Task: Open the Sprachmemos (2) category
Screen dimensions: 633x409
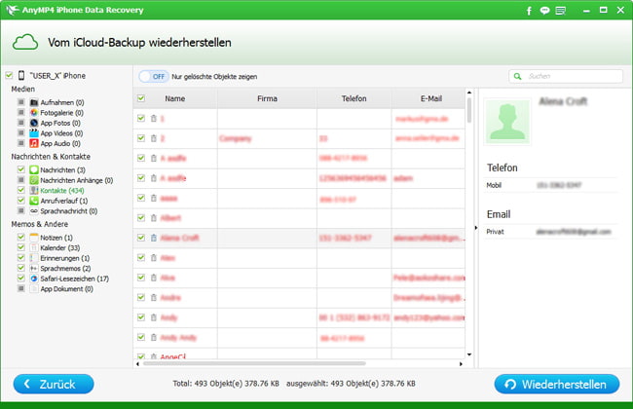Action: [65, 269]
